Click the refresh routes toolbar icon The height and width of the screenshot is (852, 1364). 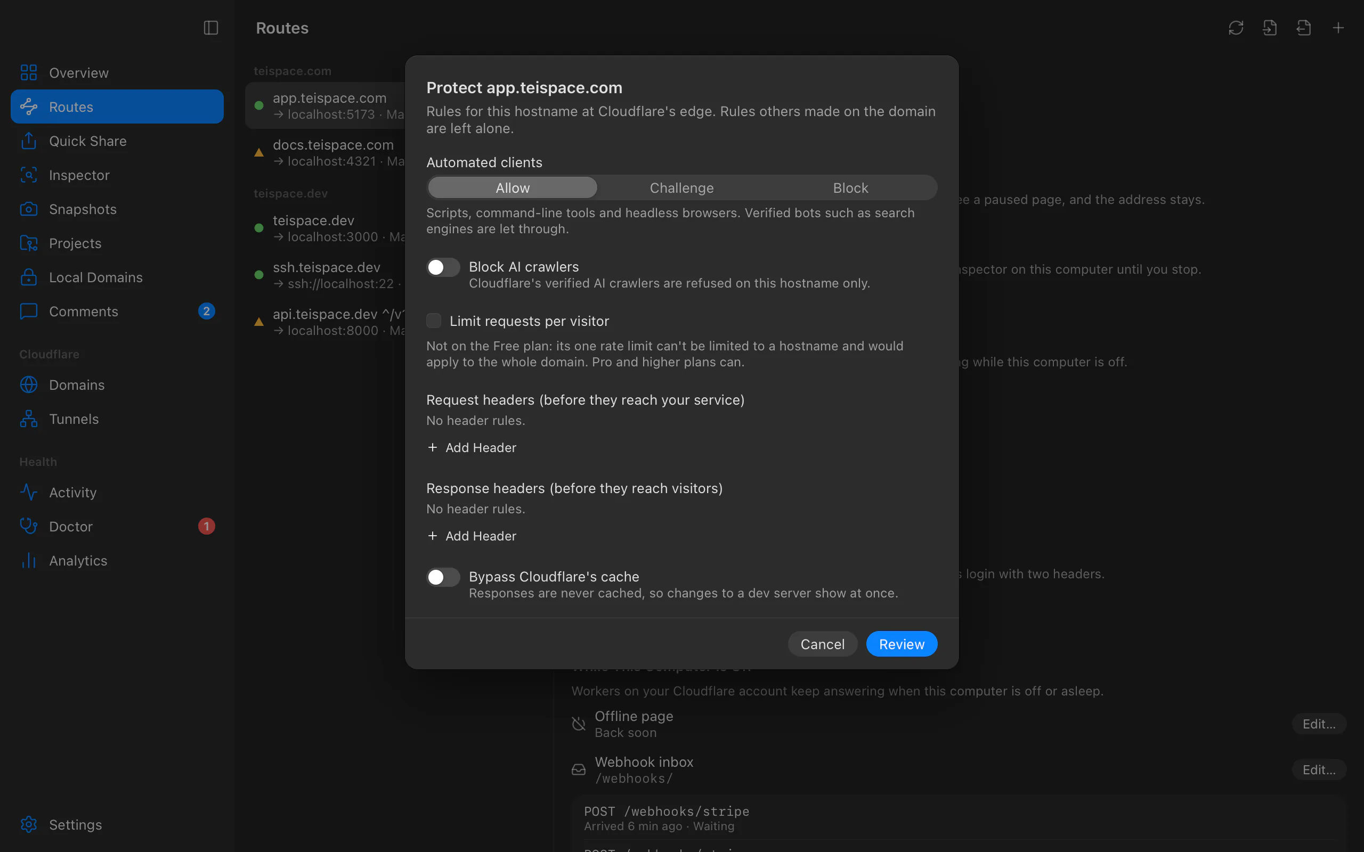pyautogui.click(x=1236, y=28)
